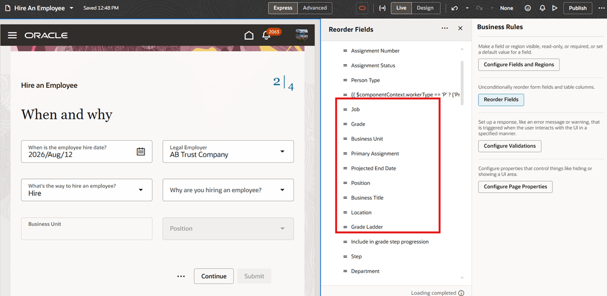This screenshot has width=607, height=296.
Task: Click the Loading completed info icon
Action: click(461, 293)
